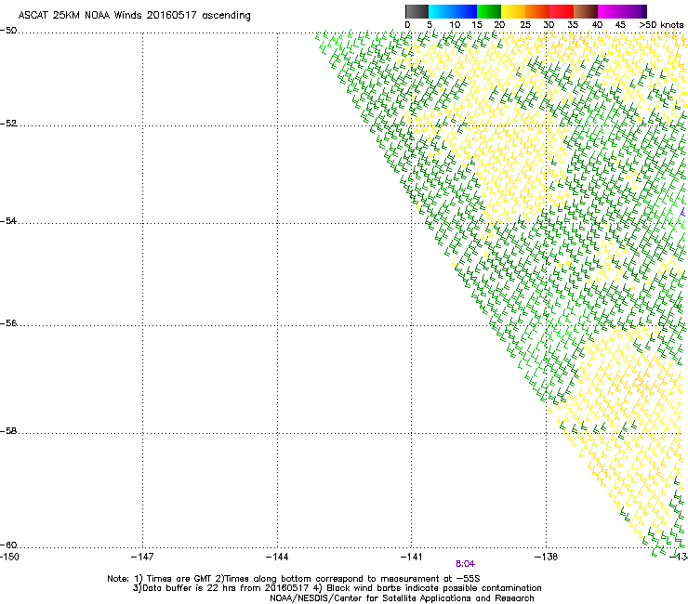Click the '-54' latitude axis label

click(x=8, y=221)
